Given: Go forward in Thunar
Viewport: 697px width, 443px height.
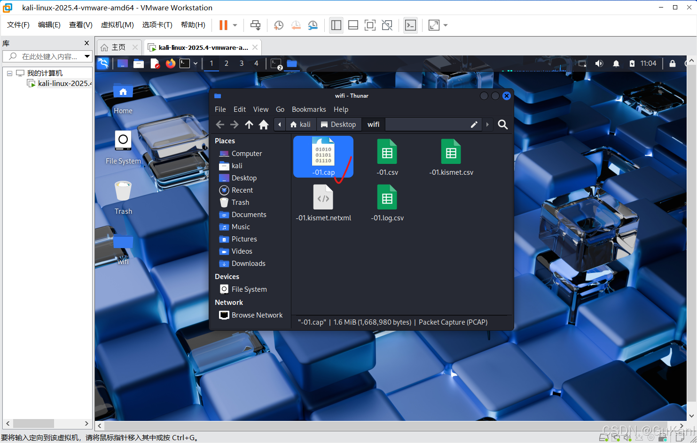Looking at the screenshot, I should [234, 124].
